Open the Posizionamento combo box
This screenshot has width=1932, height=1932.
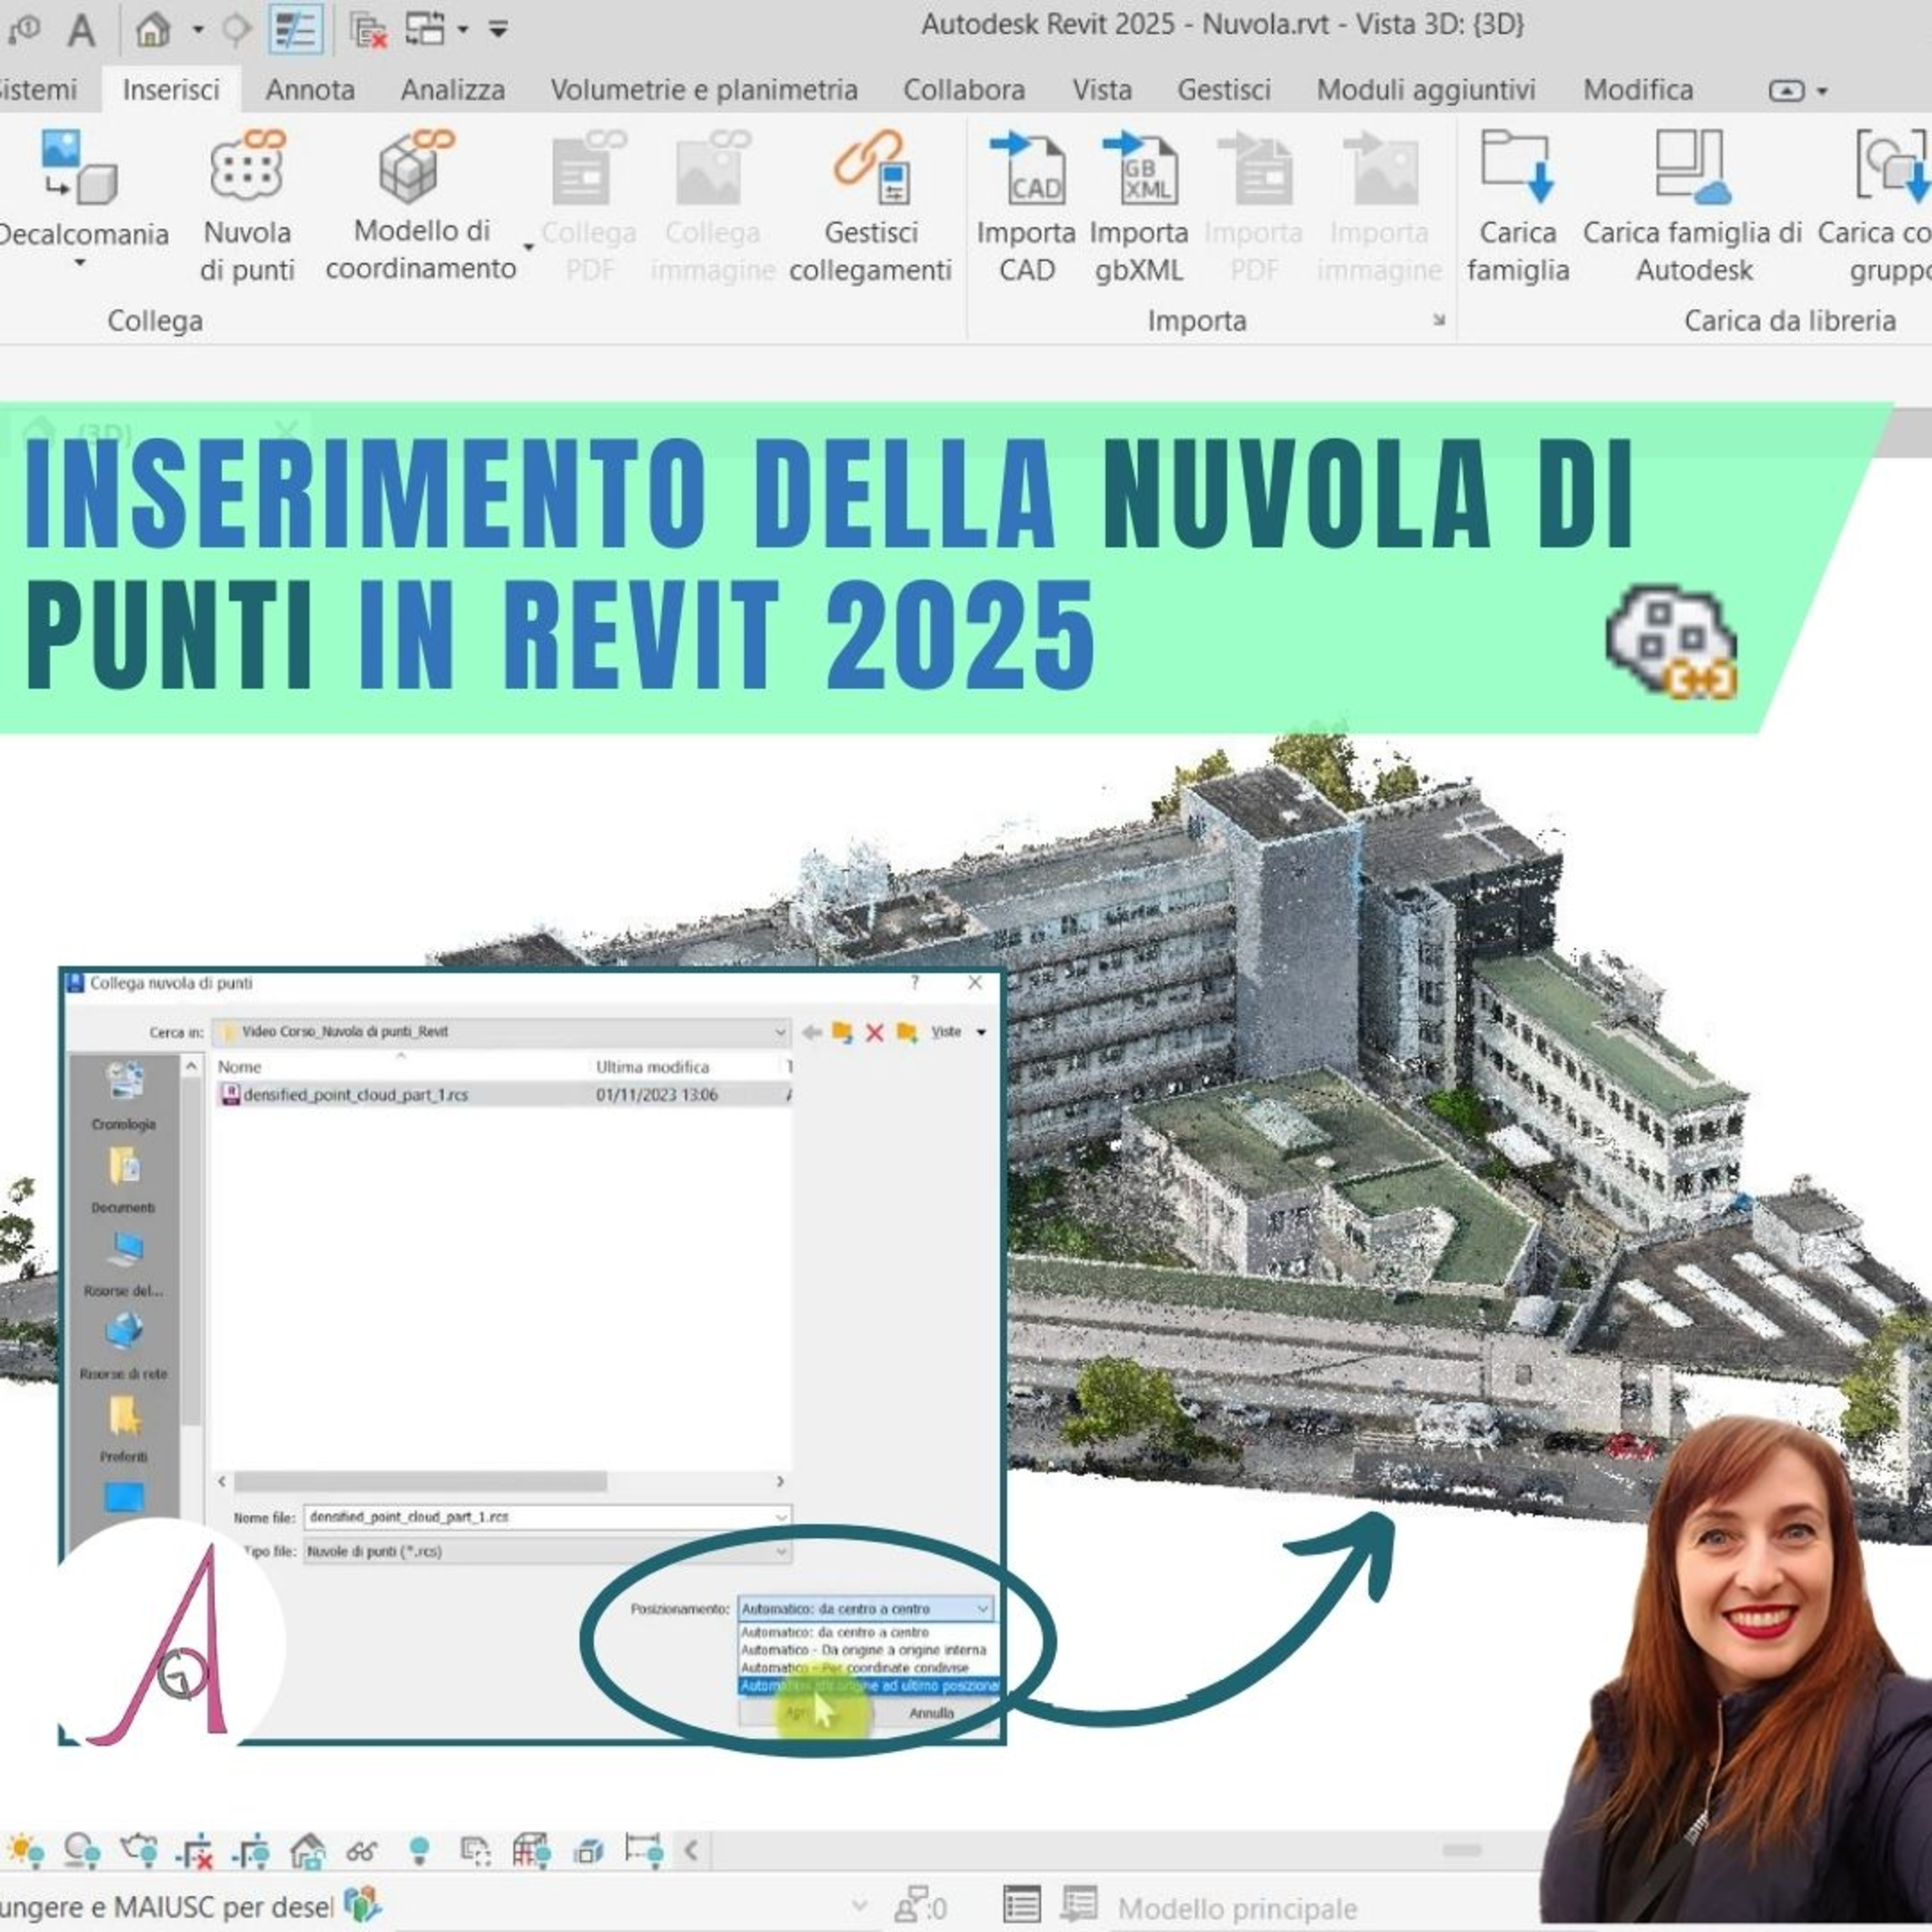point(866,1609)
